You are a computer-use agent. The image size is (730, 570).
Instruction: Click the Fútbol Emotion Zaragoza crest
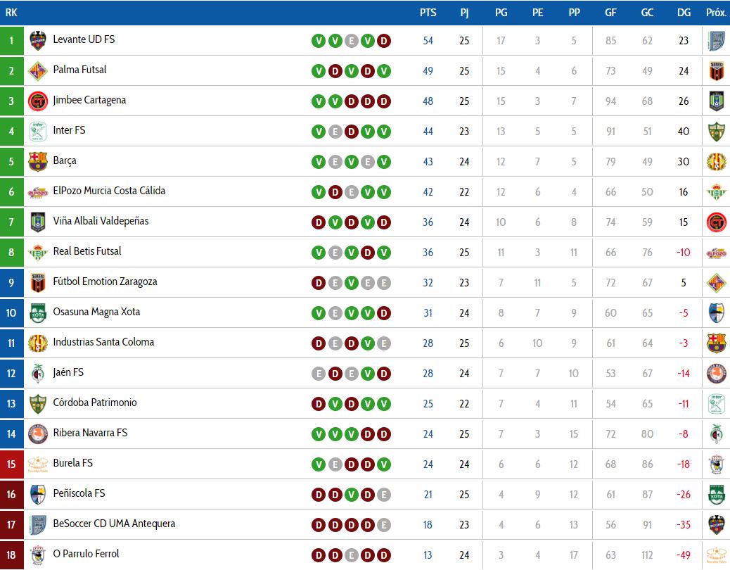pyautogui.click(x=38, y=283)
